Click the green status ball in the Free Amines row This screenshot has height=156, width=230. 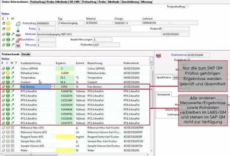pyautogui.click(x=8, y=86)
